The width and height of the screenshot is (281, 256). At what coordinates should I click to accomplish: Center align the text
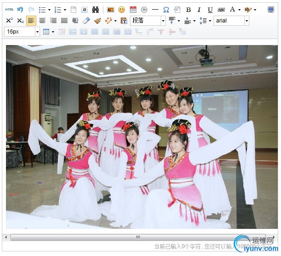tap(42, 21)
